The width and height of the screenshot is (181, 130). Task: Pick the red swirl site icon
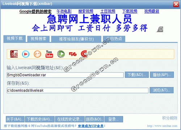(84, 54)
